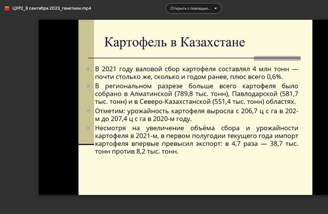Click the bullet marker before "Несмотря на увеличение"
The image size is (328, 214).
(x=89, y=128)
